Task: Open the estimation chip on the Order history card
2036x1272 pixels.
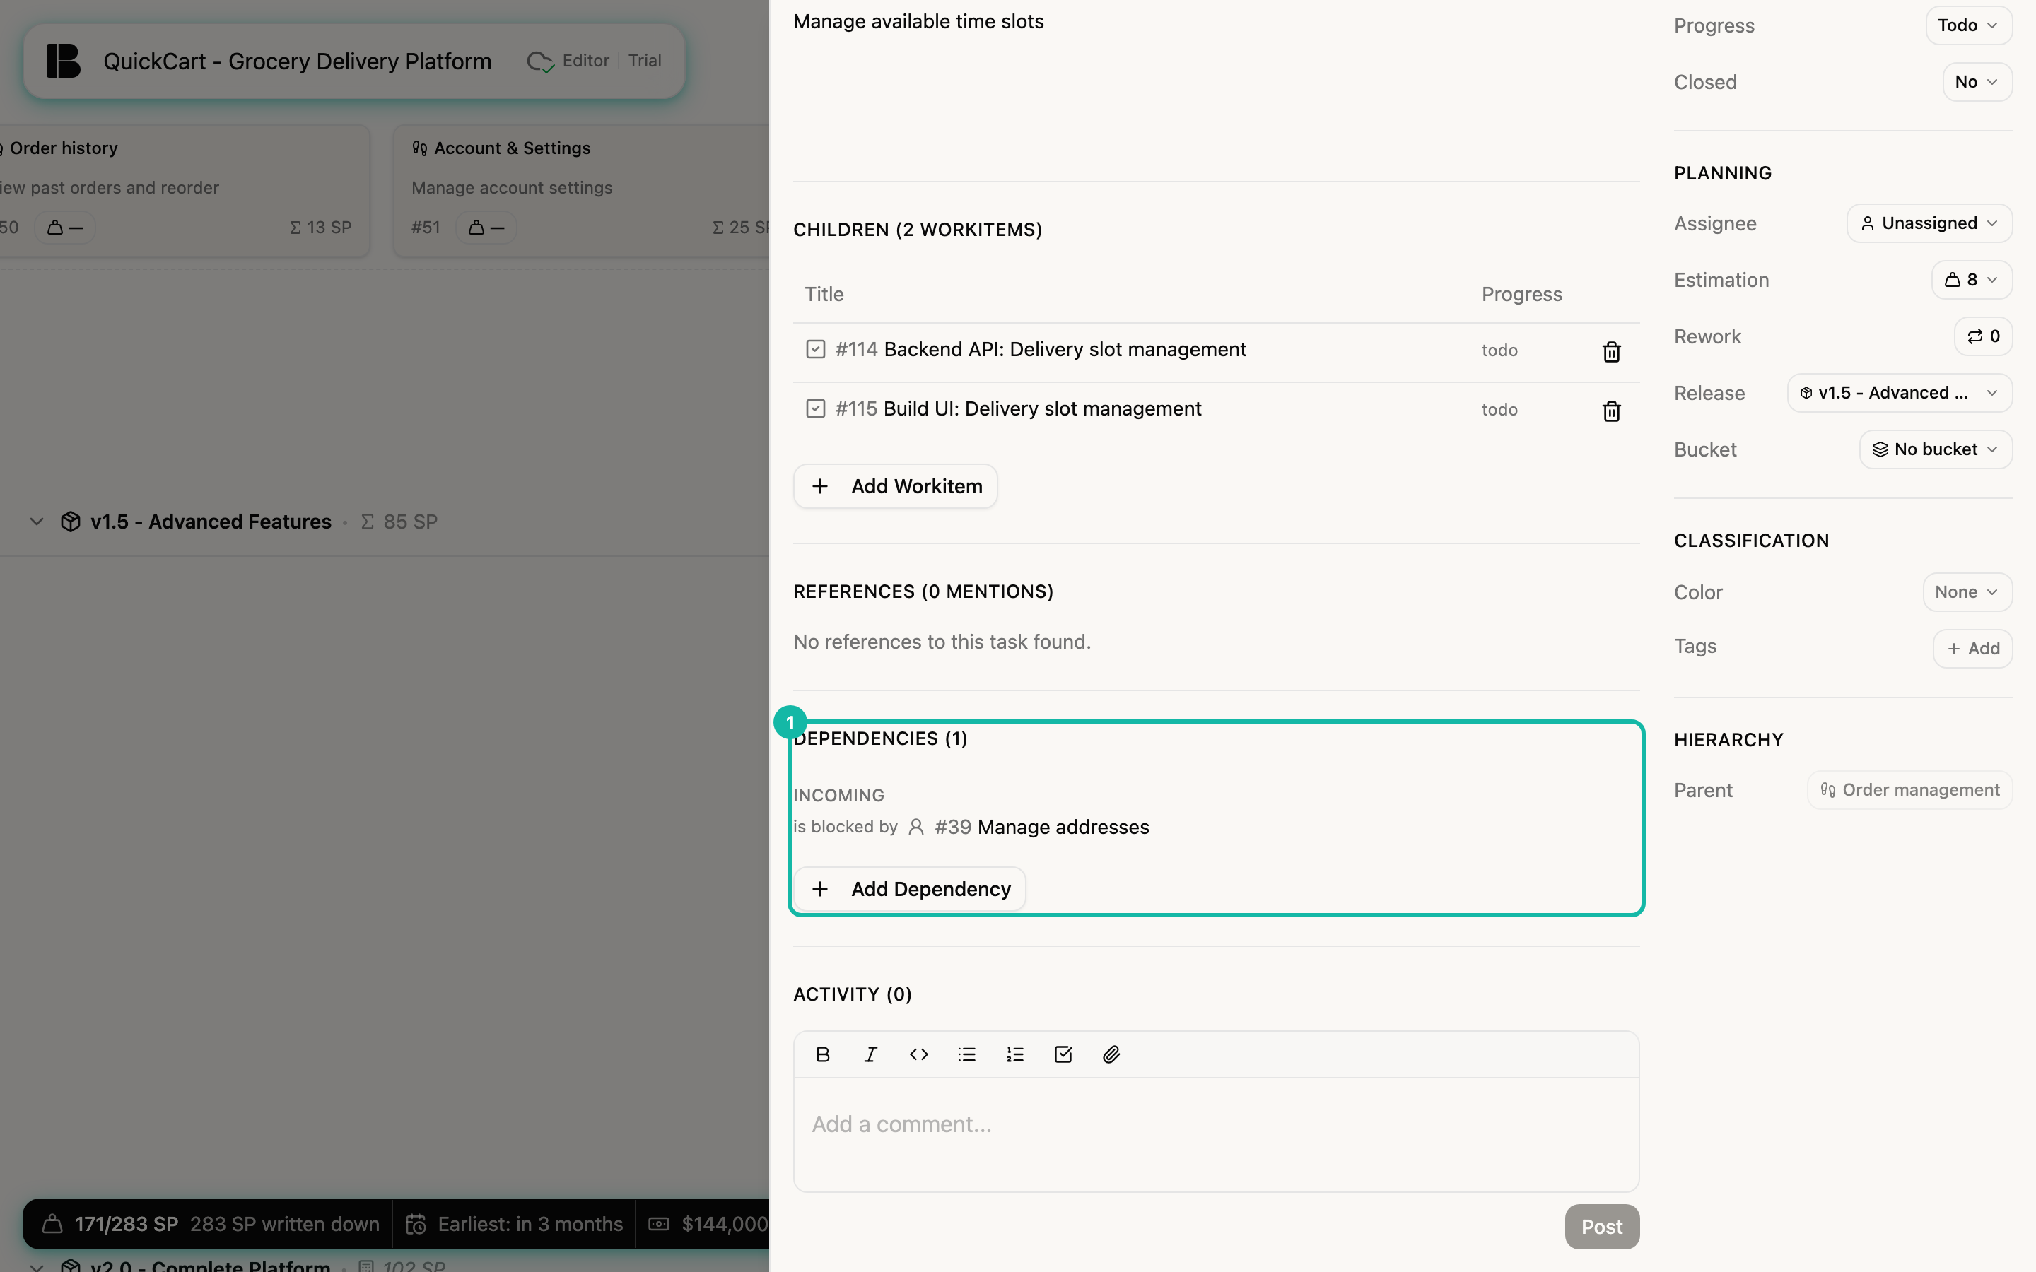Action: pyautogui.click(x=64, y=227)
